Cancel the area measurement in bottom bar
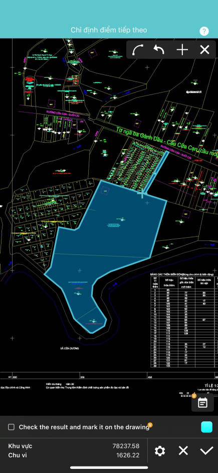The width and height of the screenshot is (218, 473). point(183,451)
